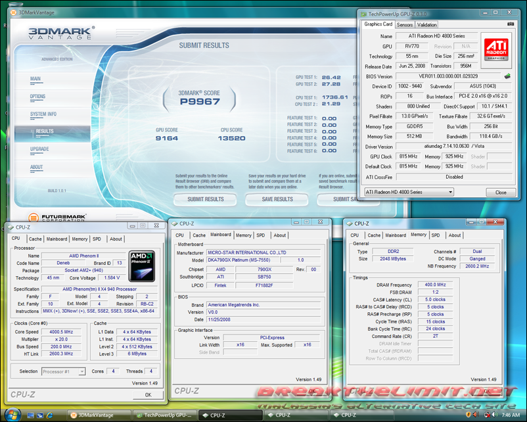
Task: Open the SPD tab in the CPU-Z processor window
Action: 97,239
